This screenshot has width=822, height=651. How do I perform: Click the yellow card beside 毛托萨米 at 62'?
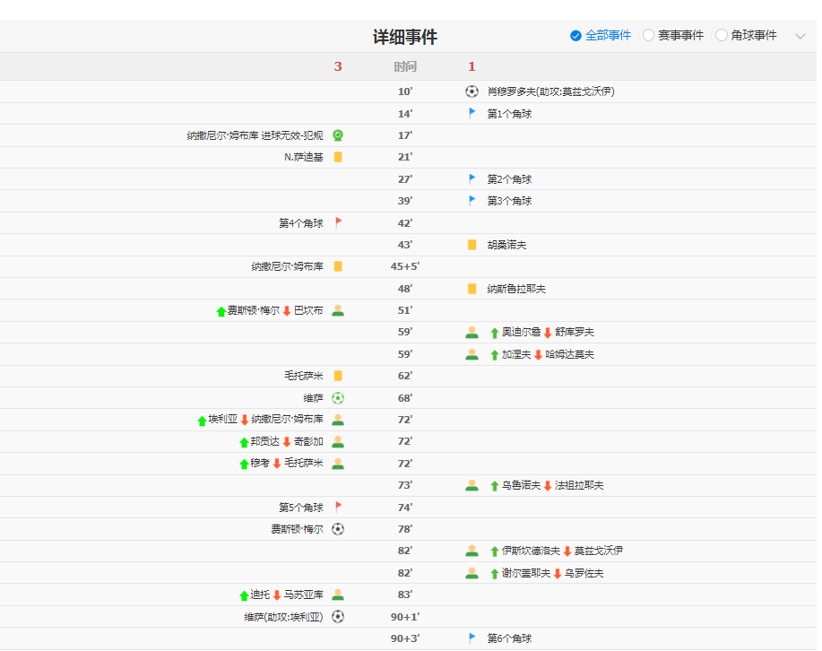tap(338, 376)
